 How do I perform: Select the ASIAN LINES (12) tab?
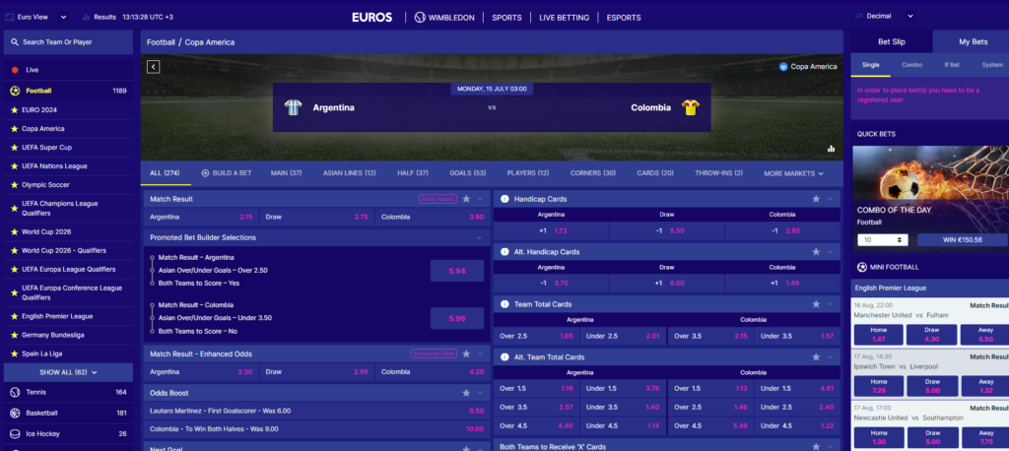pos(350,173)
